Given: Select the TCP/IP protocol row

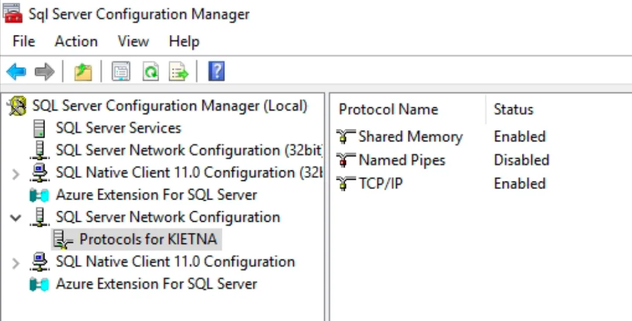Looking at the screenshot, I should (380, 184).
